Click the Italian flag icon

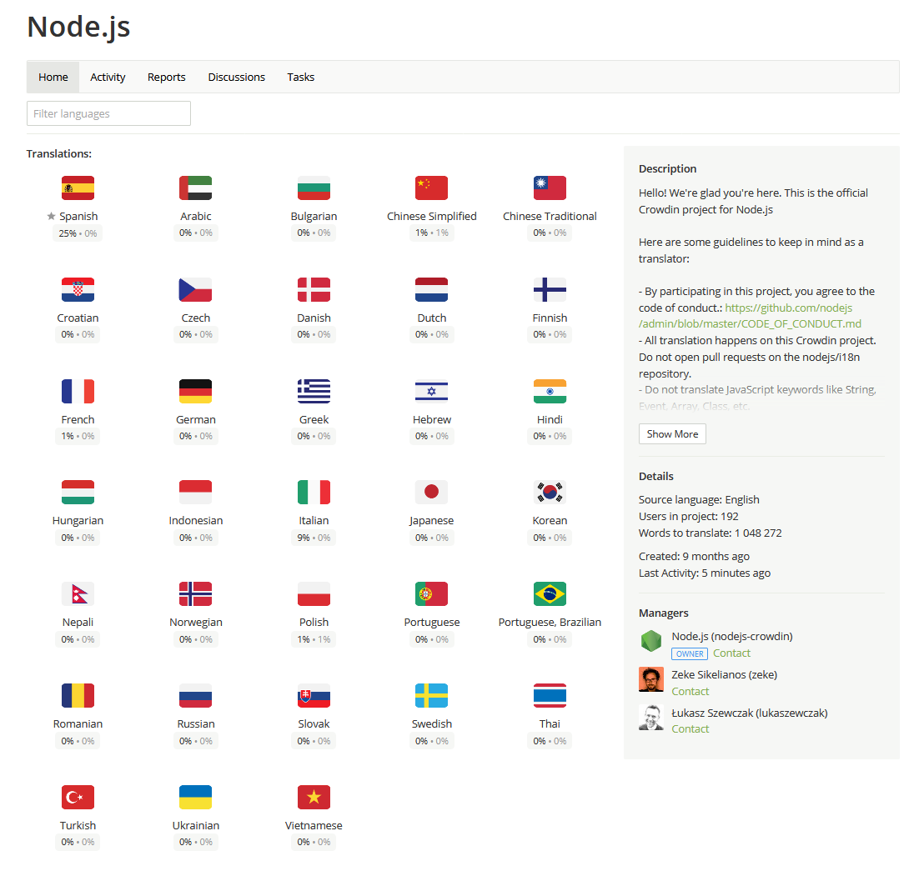click(314, 493)
